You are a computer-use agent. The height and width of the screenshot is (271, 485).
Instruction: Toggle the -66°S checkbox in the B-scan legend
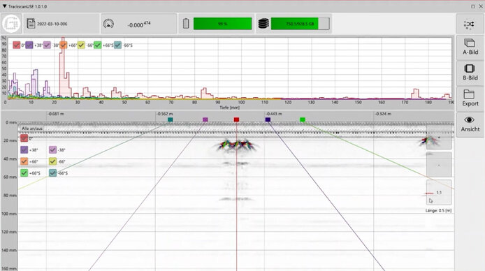click(x=52, y=173)
